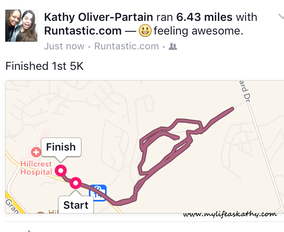Click the brown map icon at bottom
Viewport: 284px width, 232px height.
(41, 214)
